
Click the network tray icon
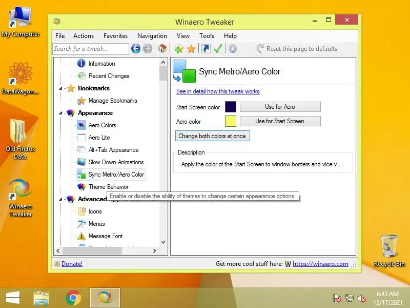[x=350, y=298]
